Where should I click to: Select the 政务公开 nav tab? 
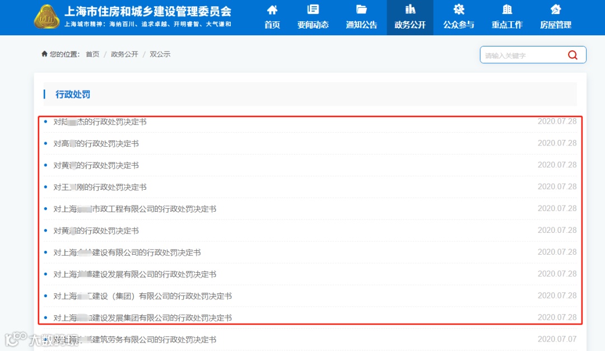[x=410, y=17]
